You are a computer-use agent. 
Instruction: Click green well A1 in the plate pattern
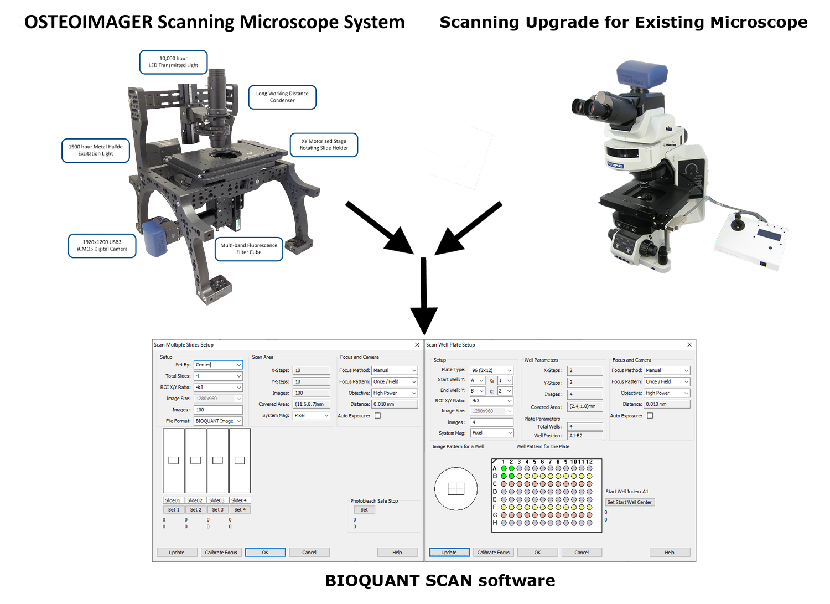click(504, 468)
